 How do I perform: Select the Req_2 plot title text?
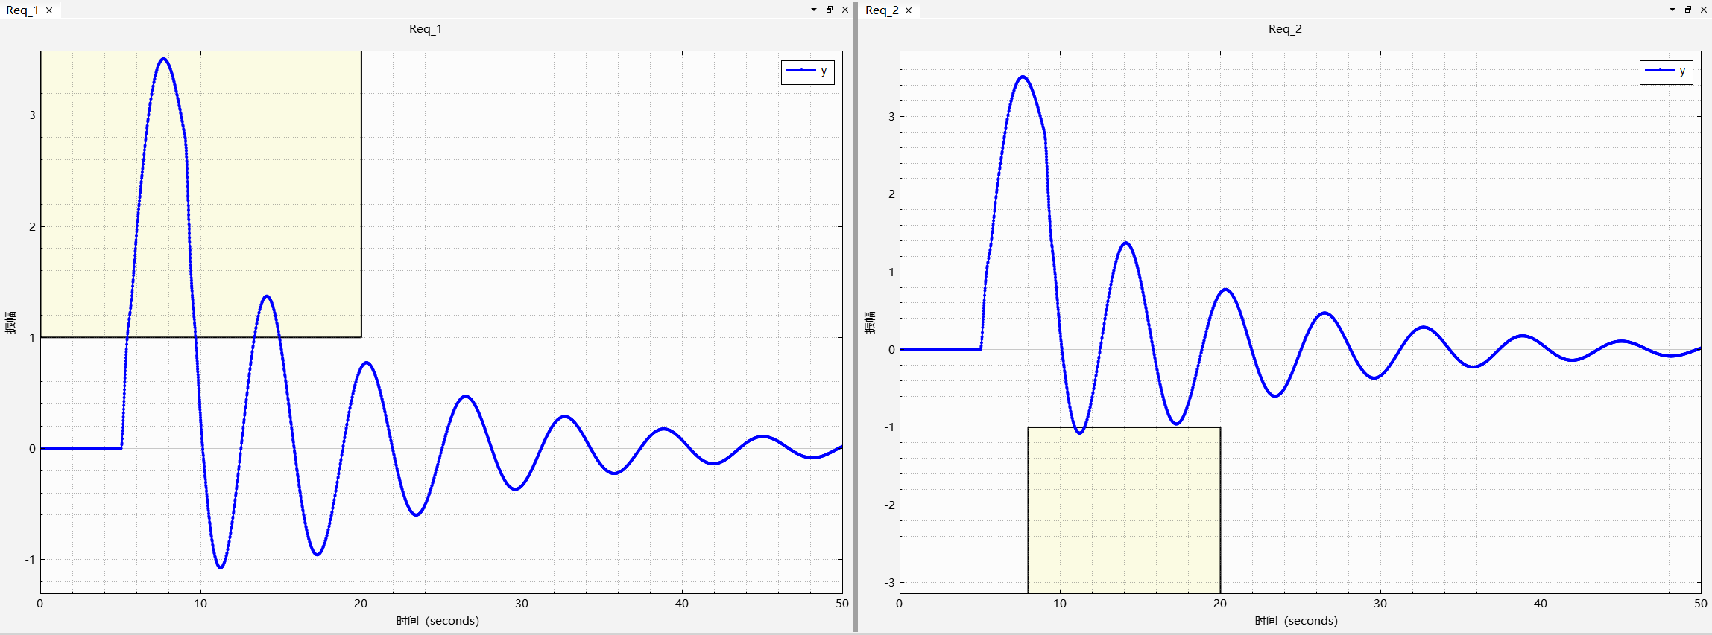(x=1285, y=29)
